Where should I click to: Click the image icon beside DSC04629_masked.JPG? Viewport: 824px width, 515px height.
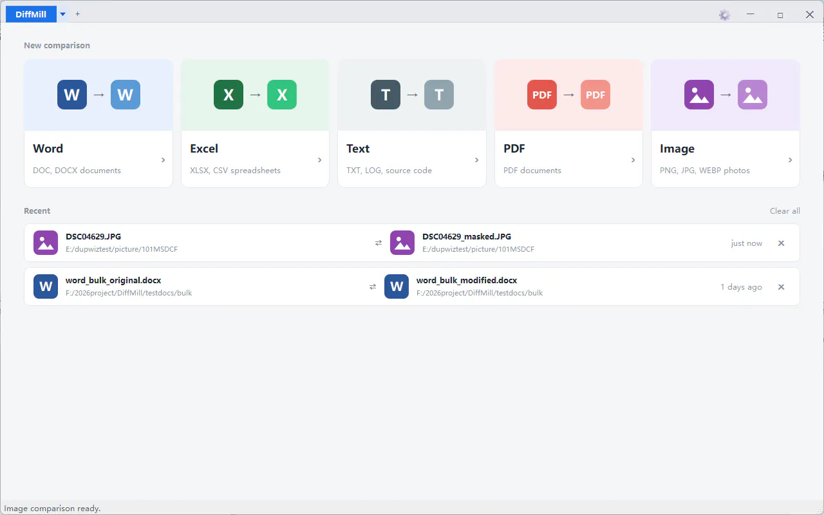402,243
